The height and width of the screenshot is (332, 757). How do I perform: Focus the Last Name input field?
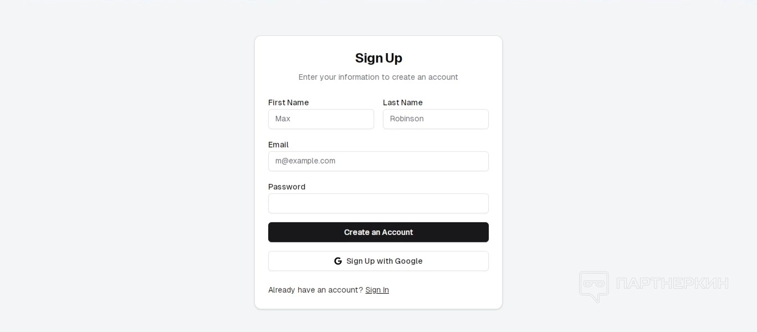tap(436, 119)
